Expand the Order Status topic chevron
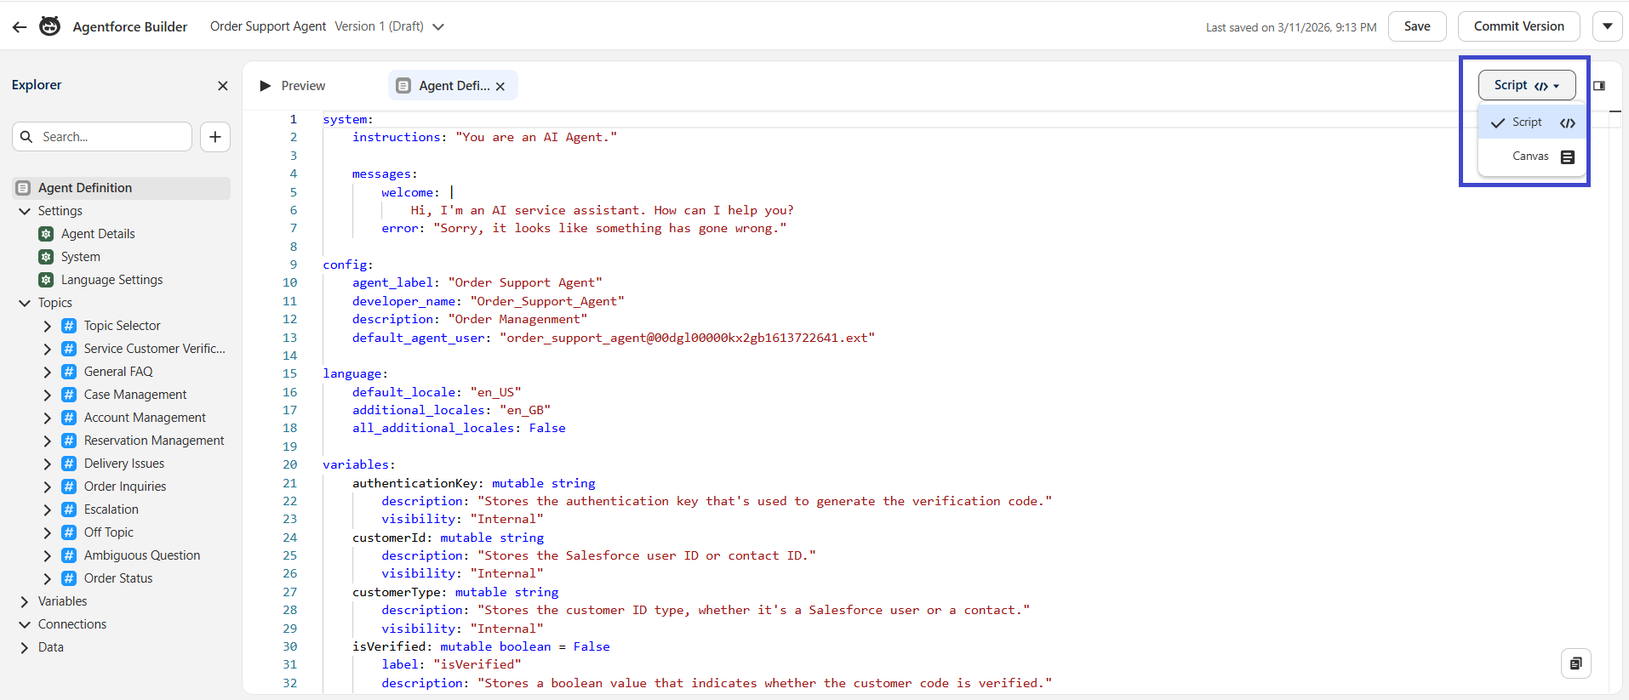 48,578
